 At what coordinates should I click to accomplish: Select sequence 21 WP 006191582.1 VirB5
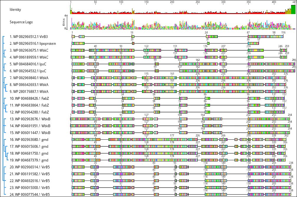(30, 174)
